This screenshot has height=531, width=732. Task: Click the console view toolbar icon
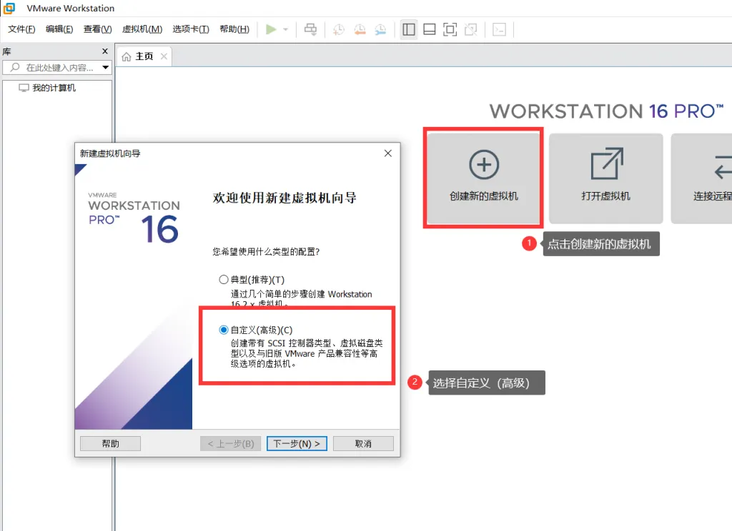[x=499, y=29]
